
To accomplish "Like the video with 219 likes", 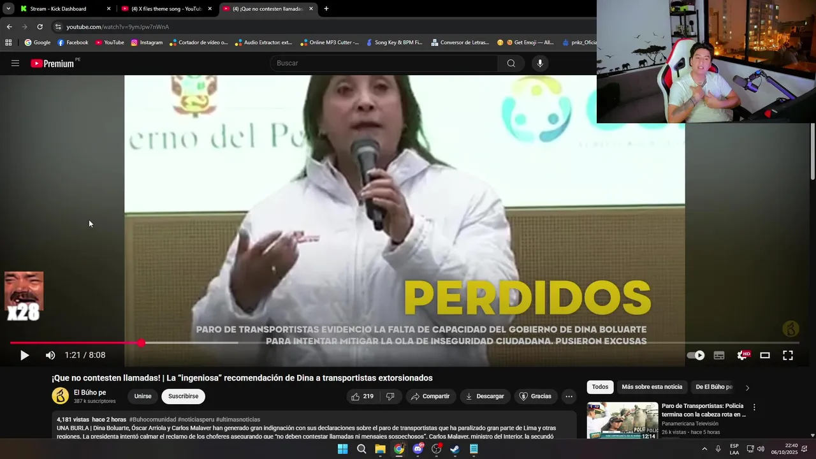I will click(362, 397).
